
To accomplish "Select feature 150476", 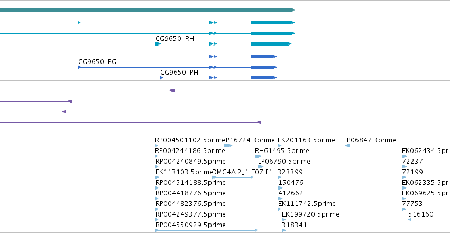I will click(x=291, y=183).
